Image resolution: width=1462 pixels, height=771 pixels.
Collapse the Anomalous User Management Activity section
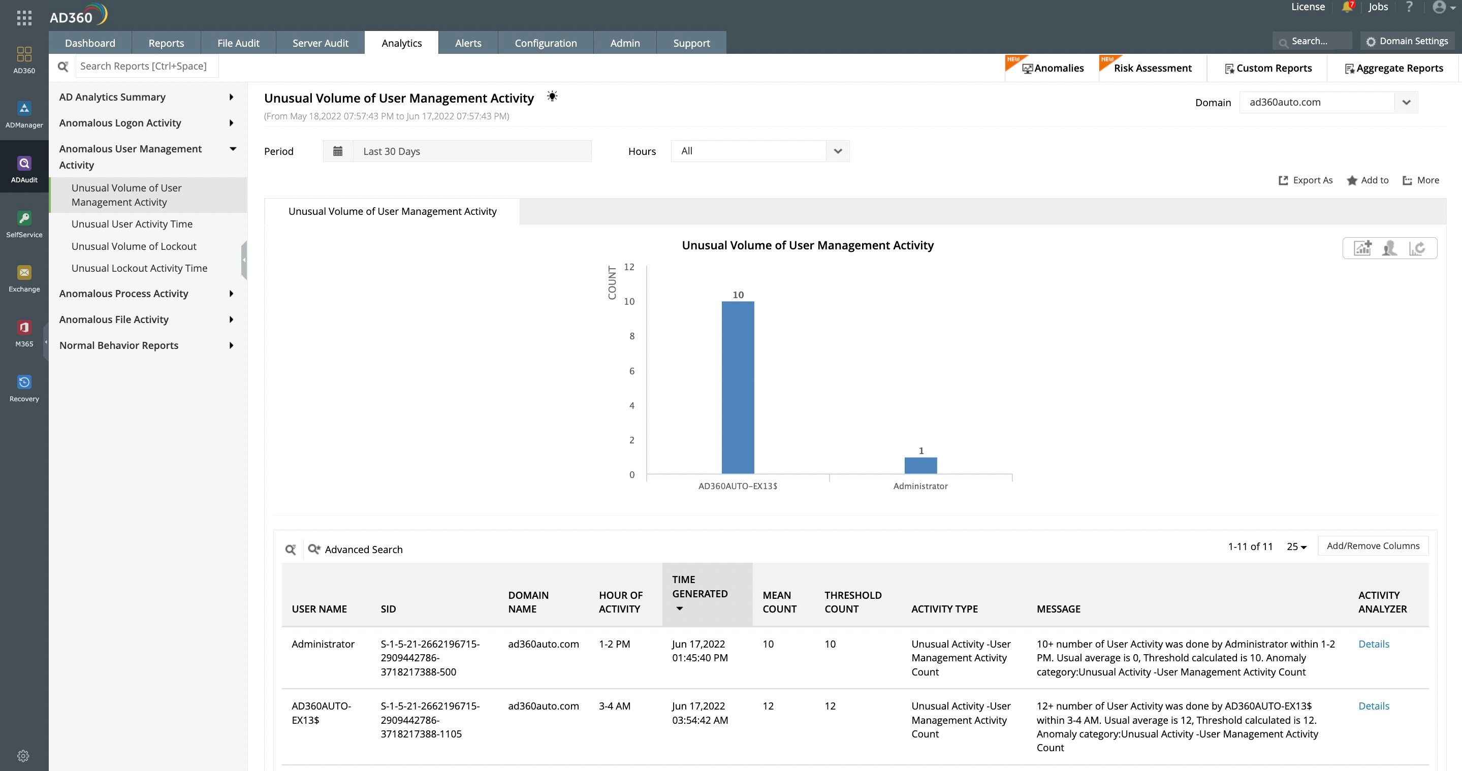tap(233, 149)
